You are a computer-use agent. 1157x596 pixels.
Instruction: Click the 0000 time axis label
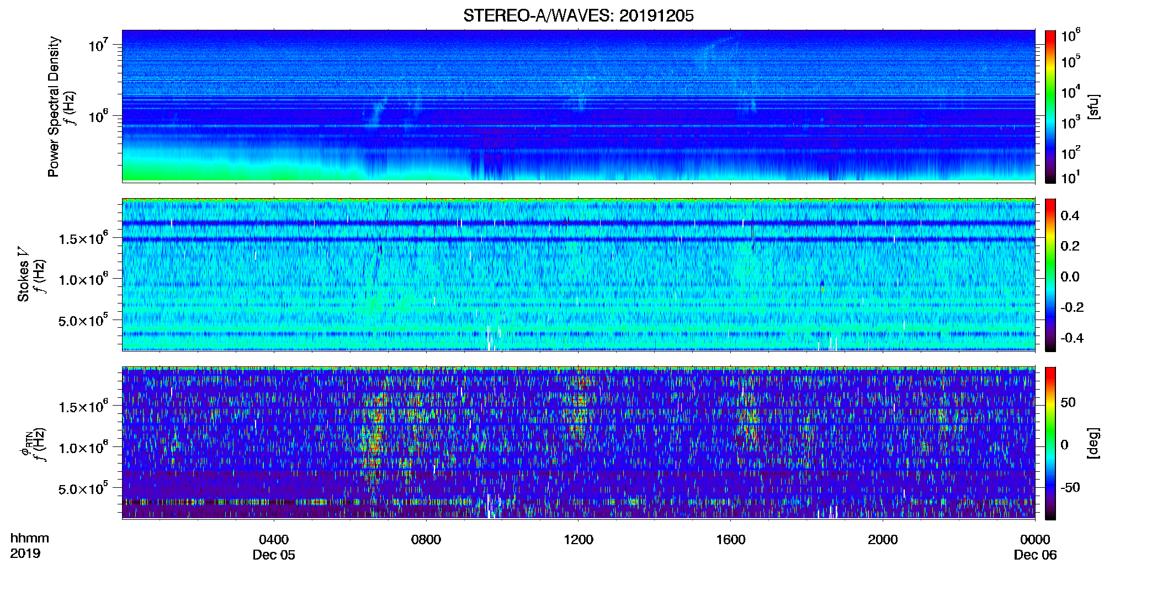1035,540
